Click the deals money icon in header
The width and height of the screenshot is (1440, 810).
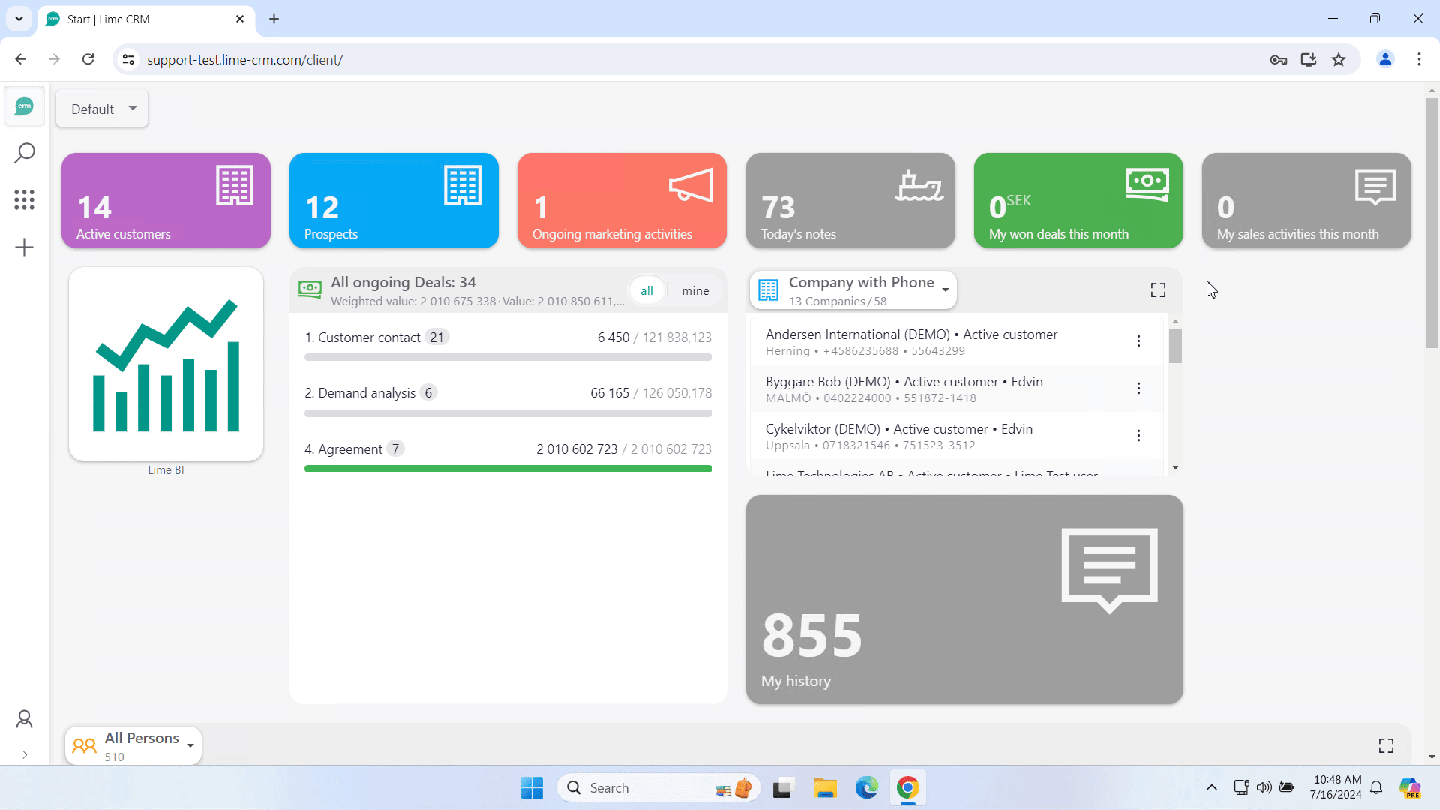tap(310, 289)
